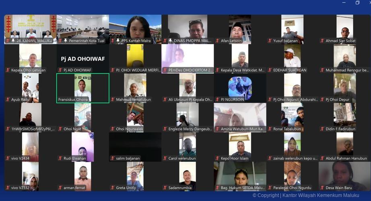Screen dimensions: 371x201
Task: Select the Pj AD OHOIWAF name-only tile
Action: tap(82, 59)
